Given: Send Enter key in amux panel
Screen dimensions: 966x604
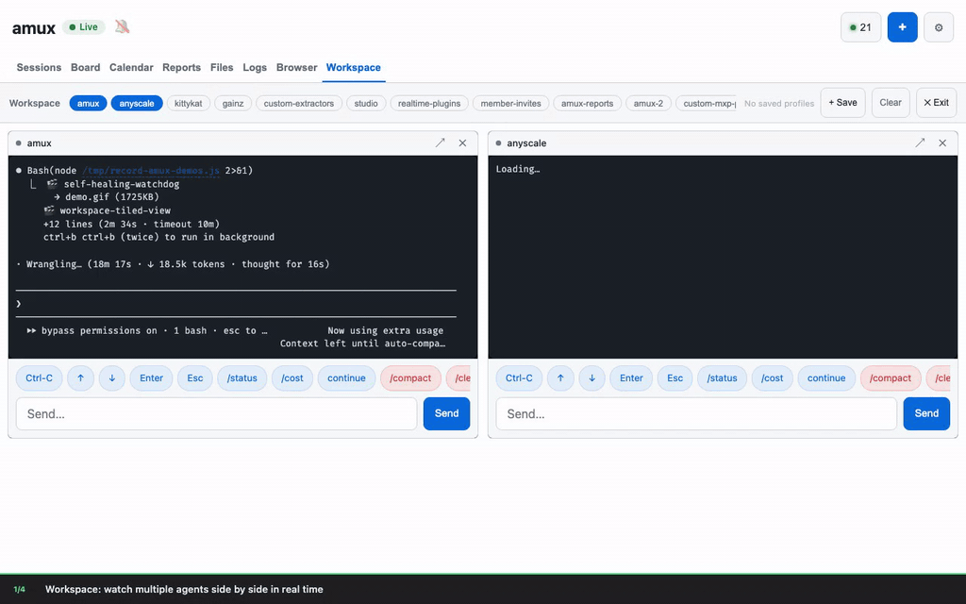Looking at the screenshot, I should click(152, 377).
